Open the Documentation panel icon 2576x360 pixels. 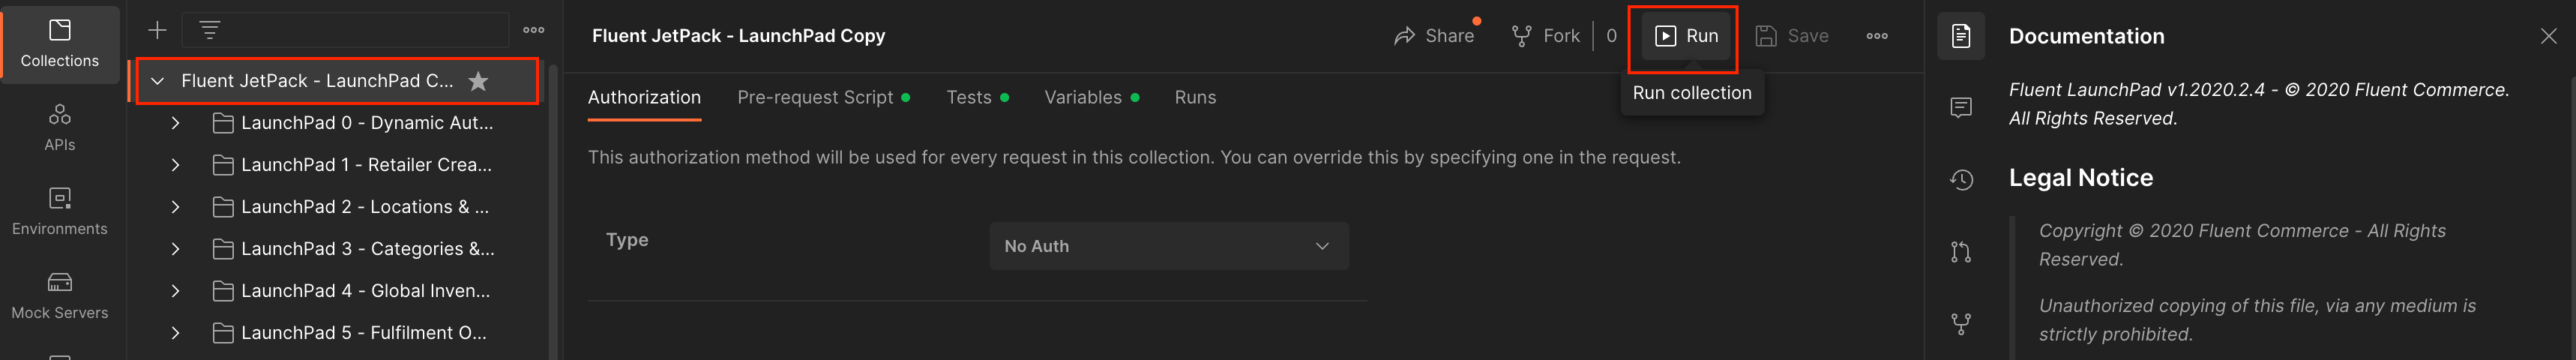(1960, 36)
